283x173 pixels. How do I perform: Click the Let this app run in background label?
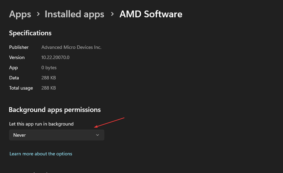coord(41,124)
